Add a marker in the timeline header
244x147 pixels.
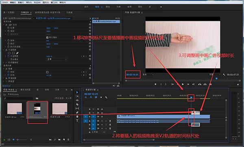[101, 97]
